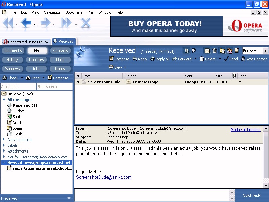The height and width of the screenshot is (202, 269).
Task: Click the star column header
Action: point(78,76)
